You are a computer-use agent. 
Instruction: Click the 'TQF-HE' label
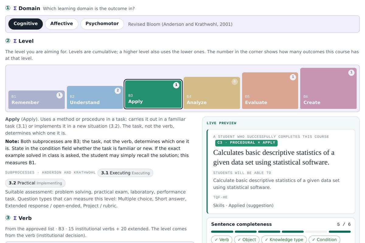[x=221, y=197]
